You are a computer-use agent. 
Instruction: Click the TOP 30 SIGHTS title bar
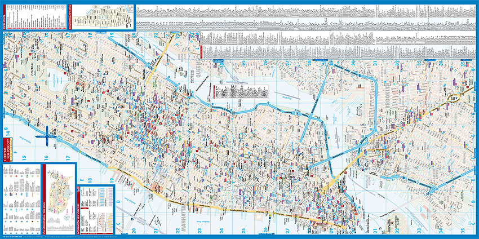pos(5,17)
